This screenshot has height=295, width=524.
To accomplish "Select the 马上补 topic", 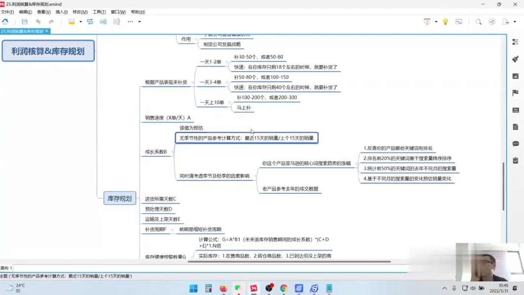I will [244, 108].
